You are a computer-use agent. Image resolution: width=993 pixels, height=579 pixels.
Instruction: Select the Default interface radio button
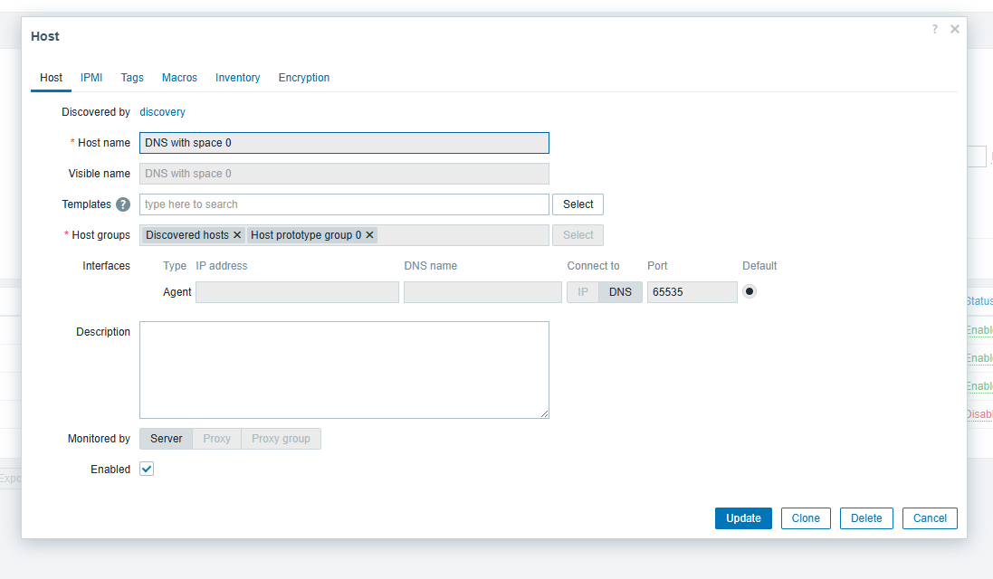point(750,291)
